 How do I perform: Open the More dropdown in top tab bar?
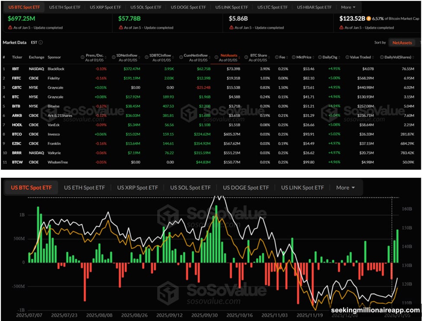tap(349, 7)
